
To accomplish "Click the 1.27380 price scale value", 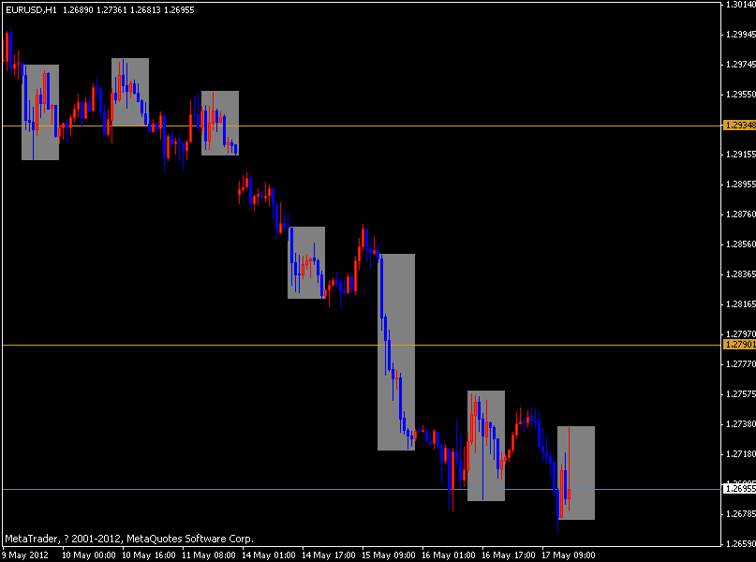I will tap(741, 424).
